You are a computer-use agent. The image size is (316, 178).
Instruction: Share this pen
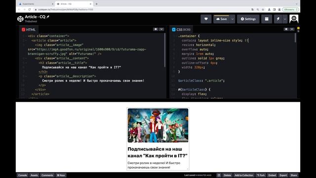click(x=294, y=175)
